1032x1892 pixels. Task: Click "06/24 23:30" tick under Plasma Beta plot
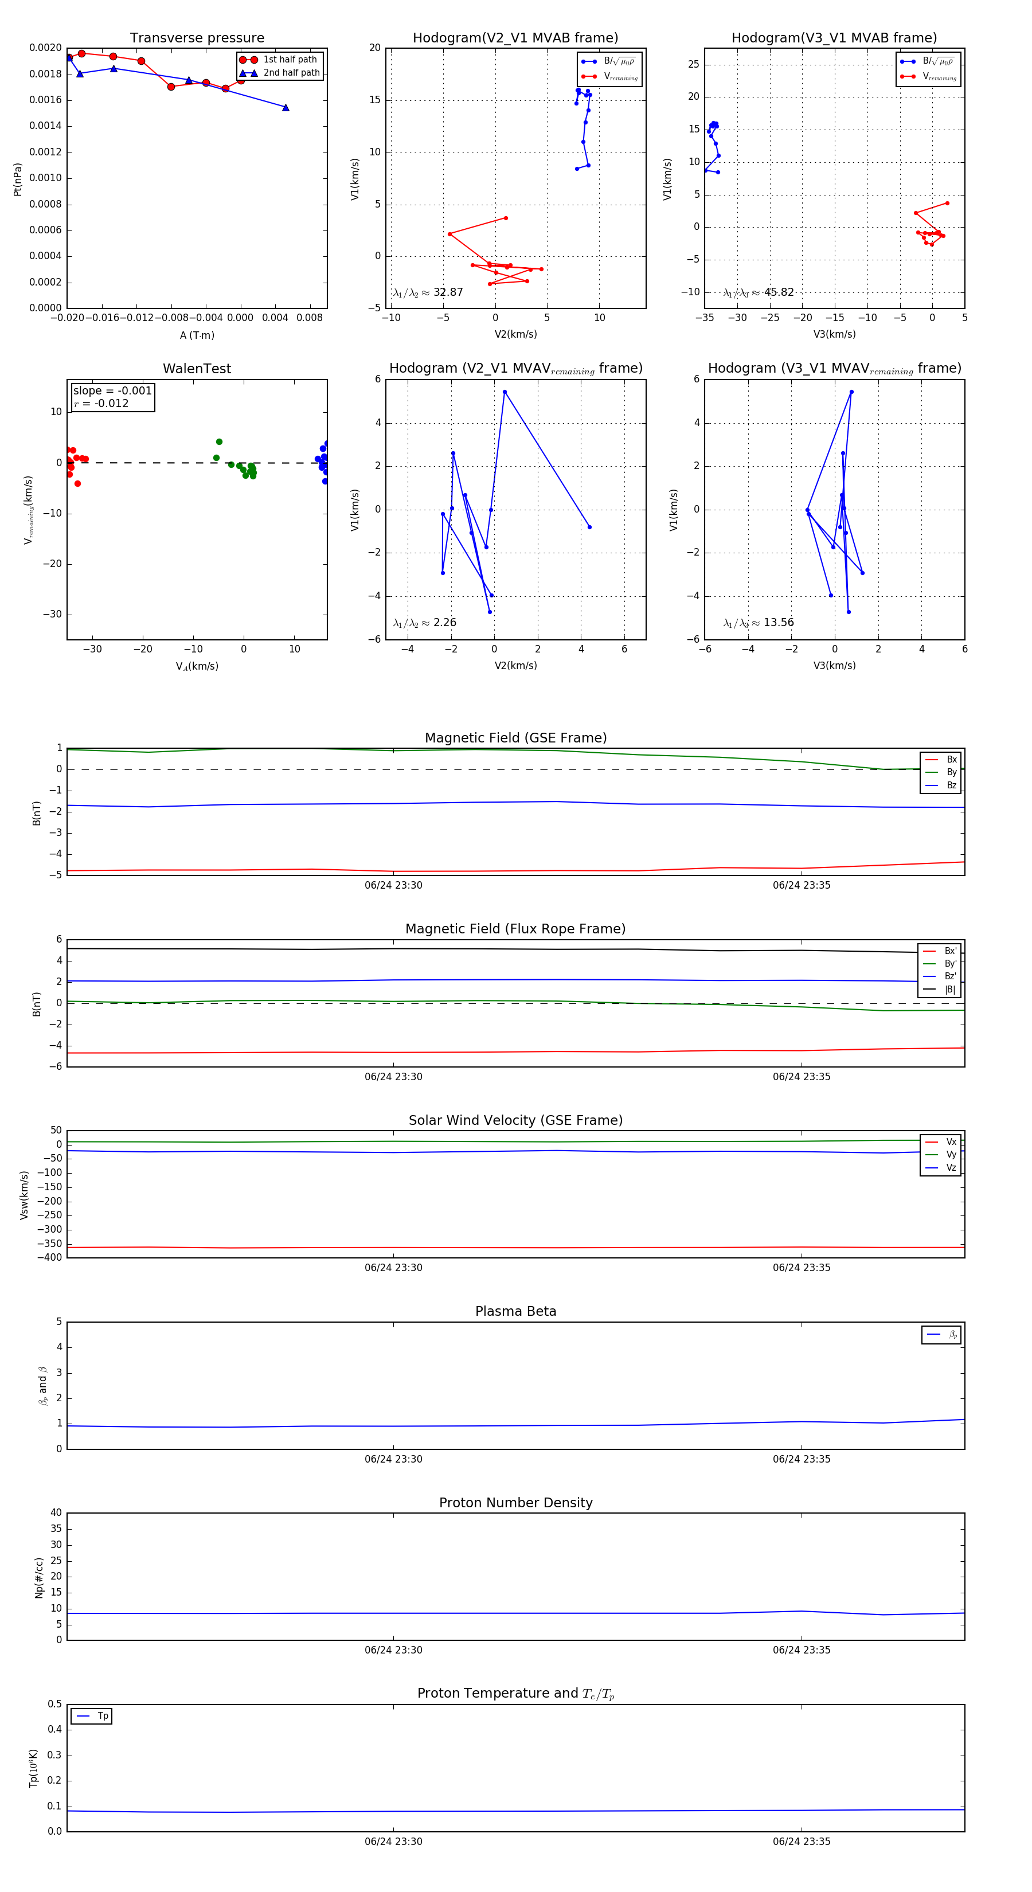pyautogui.click(x=393, y=1459)
